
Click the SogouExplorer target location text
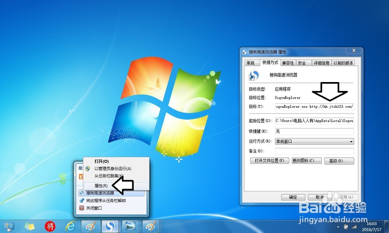pyautogui.click(x=287, y=98)
